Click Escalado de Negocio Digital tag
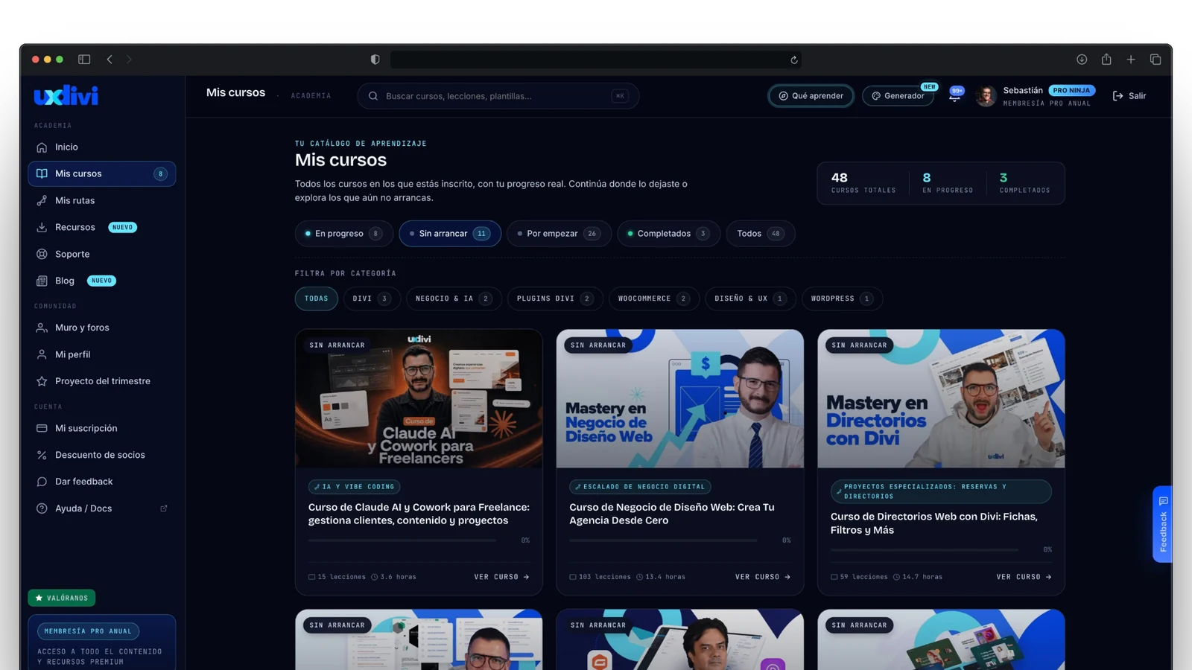Screen dimensions: 1192x670 640,487
